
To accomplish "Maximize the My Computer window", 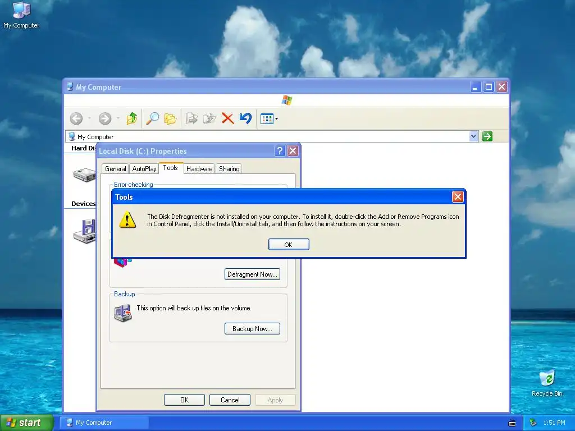I will [489, 87].
